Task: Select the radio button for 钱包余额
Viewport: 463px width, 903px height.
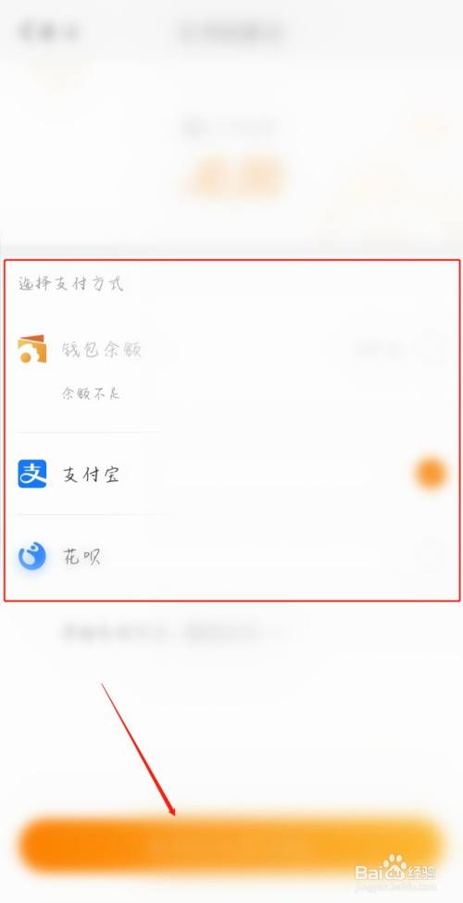Action: pos(432,349)
